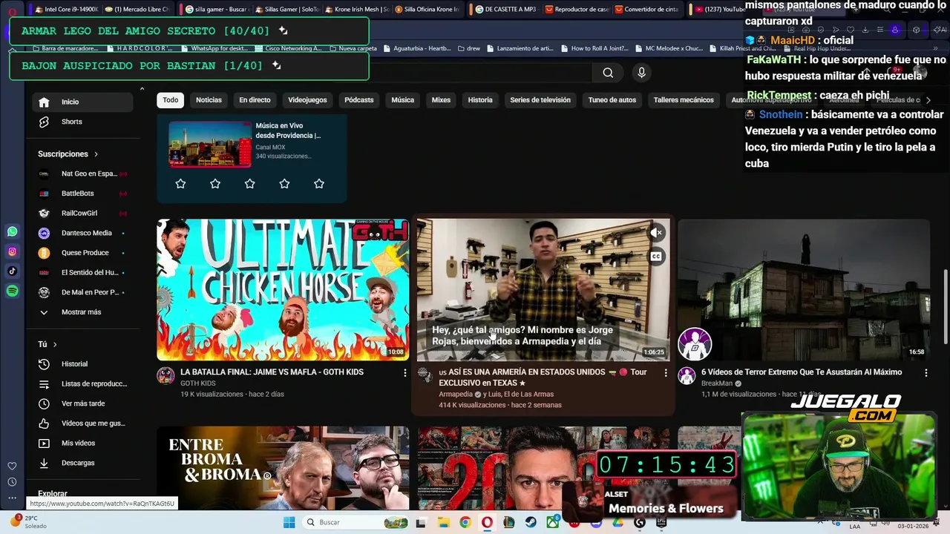
Task: Open 6 Videos de Terror Extremo title
Action: tap(802, 372)
